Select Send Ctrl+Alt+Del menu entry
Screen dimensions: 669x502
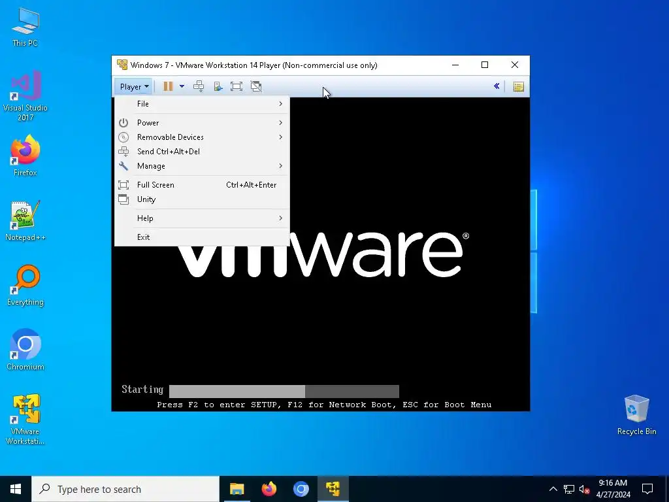click(203, 152)
